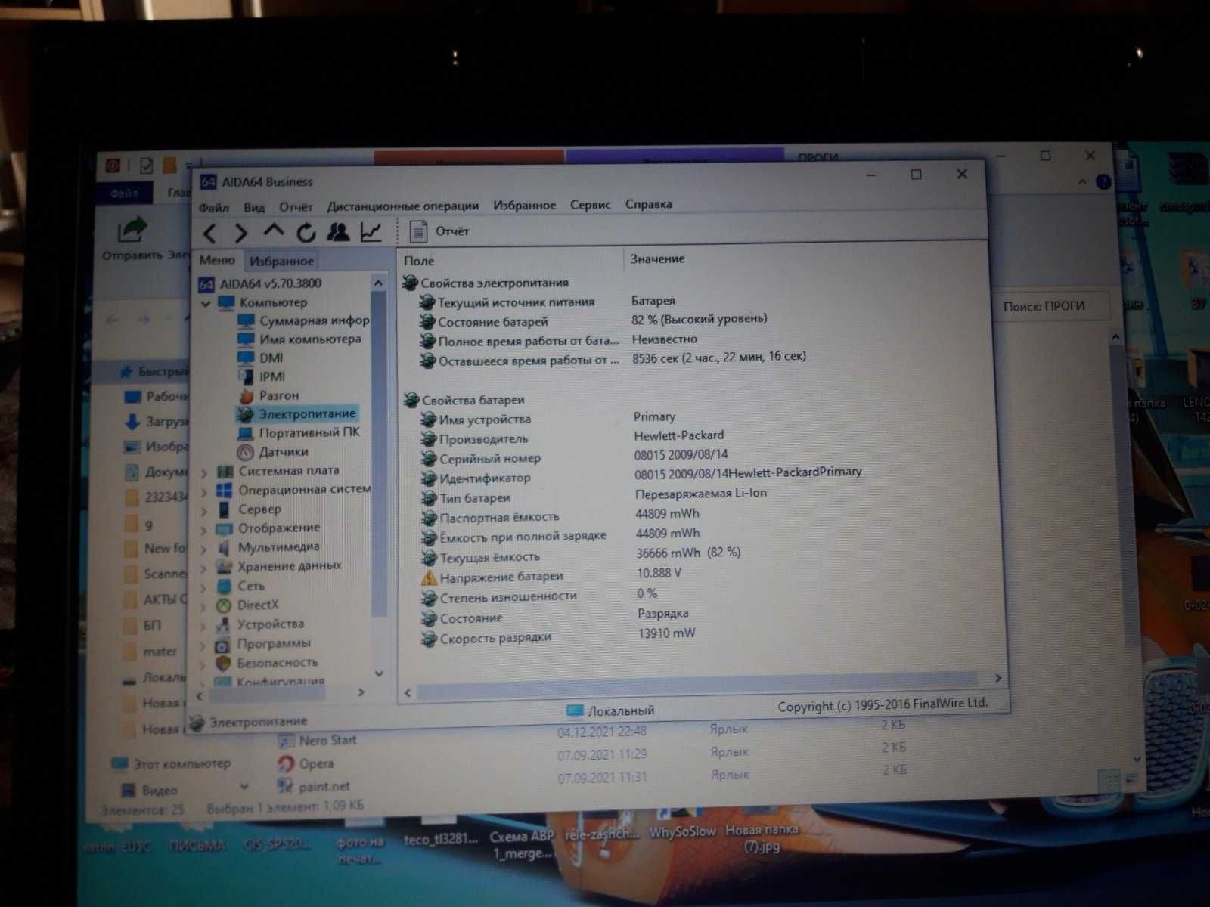Select AIDA64 v5.70.3800 tree root
This screenshot has height=907, width=1210.
point(270,283)
